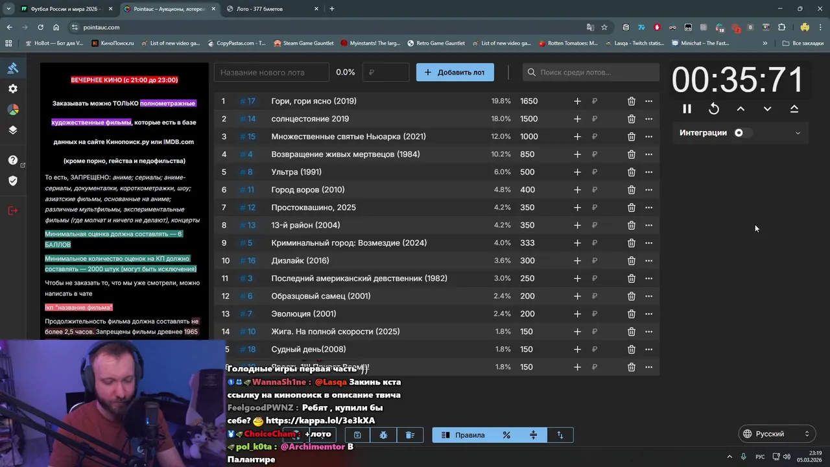
Task: Click the bug icon in bottom toolbar
Action: point(383,435)
